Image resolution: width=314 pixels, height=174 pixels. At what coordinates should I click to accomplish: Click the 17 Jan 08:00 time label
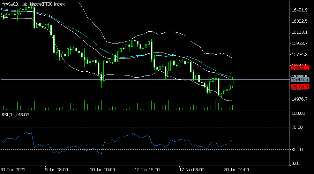pos(192,170)
